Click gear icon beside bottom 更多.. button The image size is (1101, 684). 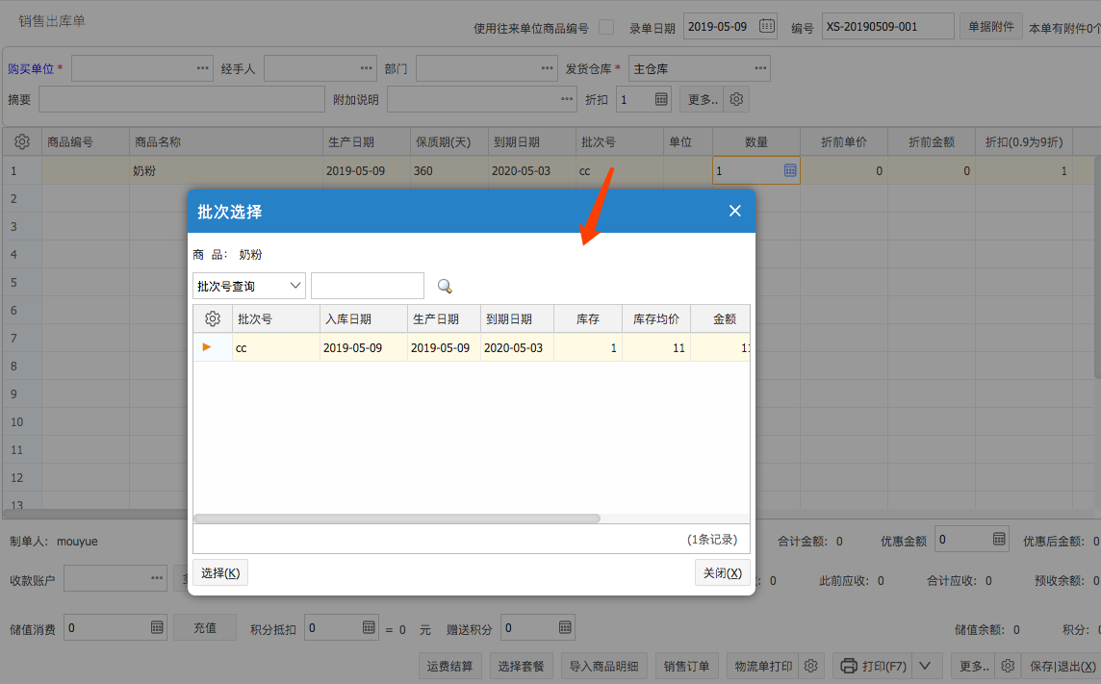[x=1008, y=666]
